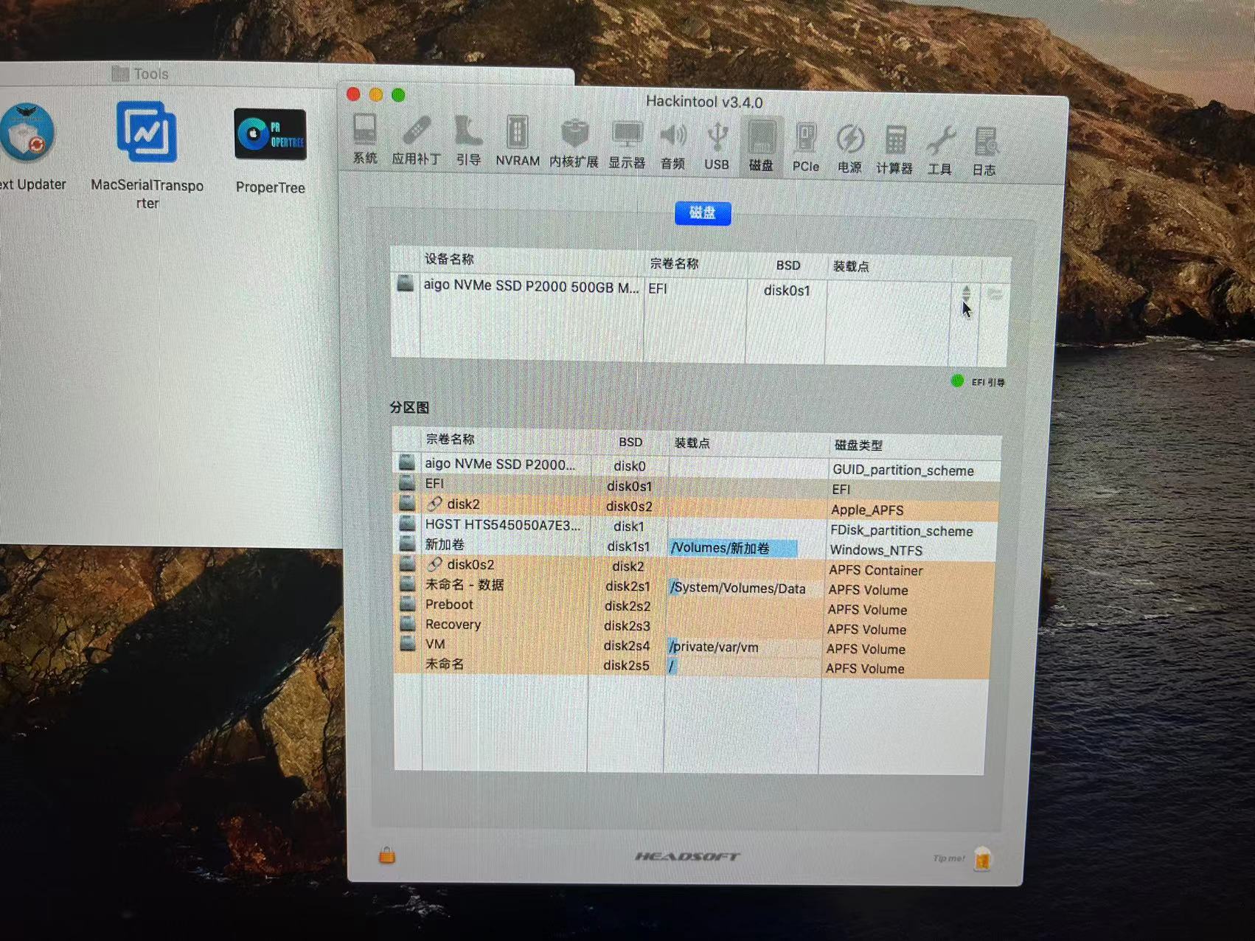Open the 系统 (System) panel in Hackintool
Image resolution: width=1255 pixels, height=941 pixels.
click(x=365, y=142)
